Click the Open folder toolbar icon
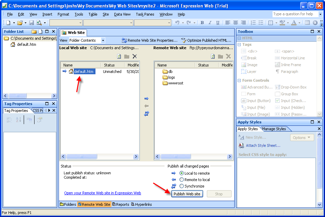Screen dimensions: 325x217 pyautogui.click(x=20, y=23)
